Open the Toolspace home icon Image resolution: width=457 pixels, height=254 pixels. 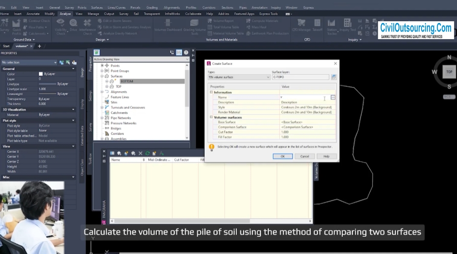(96, 52)
